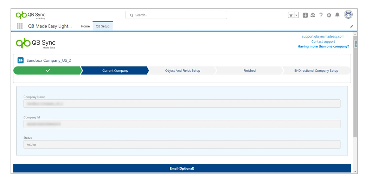Click the Company Id field
365x184 pixels.
coord(182,124)
